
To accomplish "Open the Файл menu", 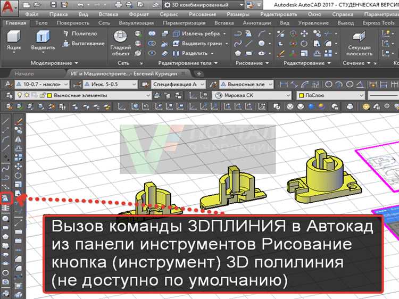I will (32, 14).
